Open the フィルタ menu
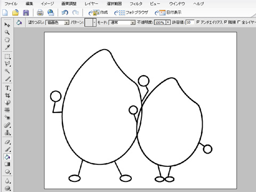 pyautogui.click(x=136, y=4)
